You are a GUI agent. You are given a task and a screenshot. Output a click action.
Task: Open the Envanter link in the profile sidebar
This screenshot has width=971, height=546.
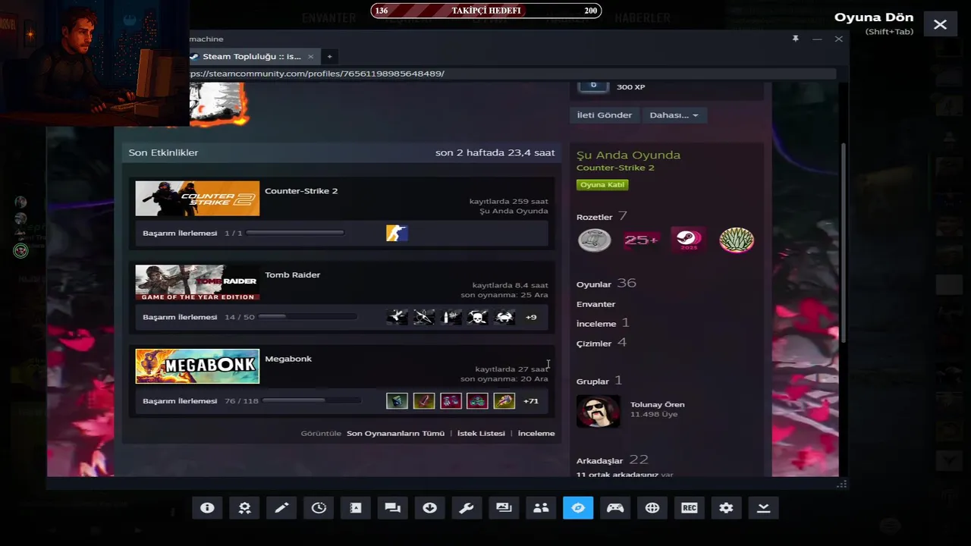[595, 304]
